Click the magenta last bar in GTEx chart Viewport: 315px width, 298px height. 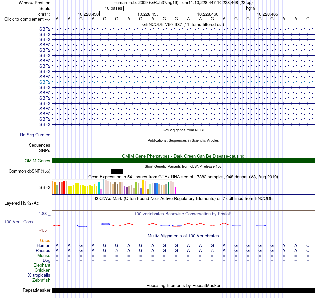coord(176,190)
